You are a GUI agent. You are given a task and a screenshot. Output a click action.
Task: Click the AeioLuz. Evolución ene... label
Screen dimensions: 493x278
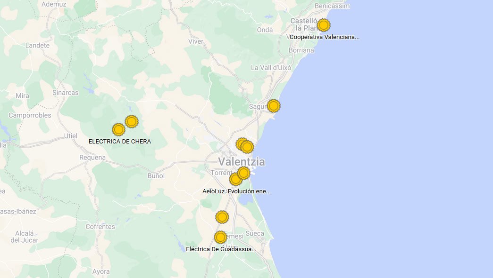236,191
